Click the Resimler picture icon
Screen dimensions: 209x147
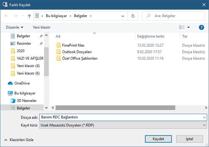pyautogui.click(x=13, y=44)
